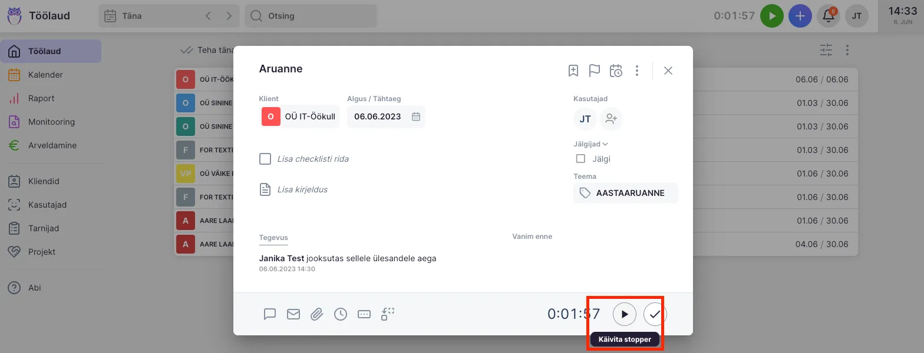The width and height of the screenshot is (924, 353).
Task: Click the email envelope icon
Action: click(293, 314)
